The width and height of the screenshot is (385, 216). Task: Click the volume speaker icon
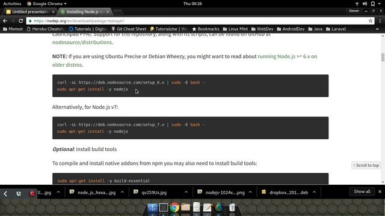pos(365,4)
